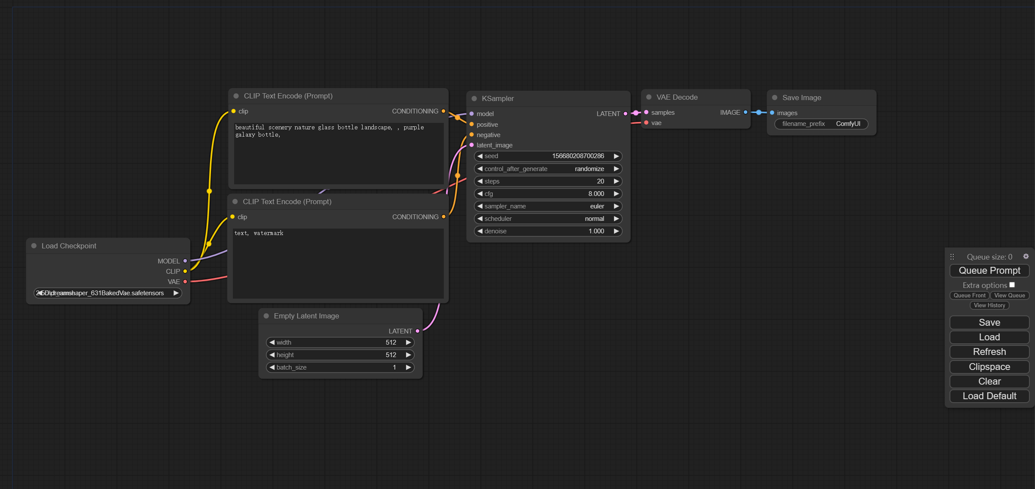Click the seed increment right arrow
The width and height of the screenshot is (1035, 489).
coord(616,156)
